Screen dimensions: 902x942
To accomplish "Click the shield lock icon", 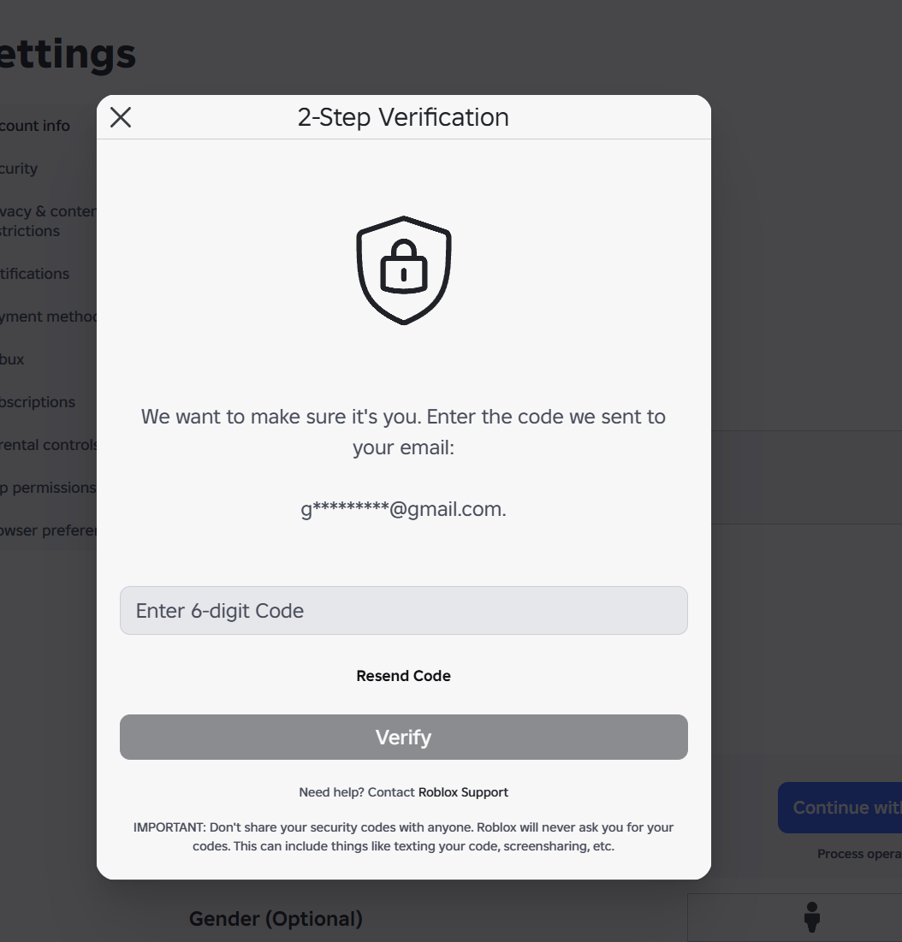I will click(x=404, y=270).
